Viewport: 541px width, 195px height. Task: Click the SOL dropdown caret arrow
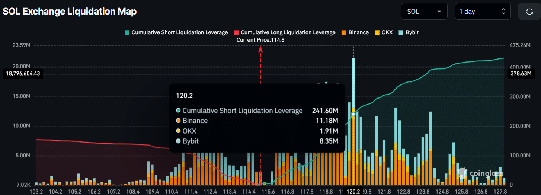click(439, 12)
